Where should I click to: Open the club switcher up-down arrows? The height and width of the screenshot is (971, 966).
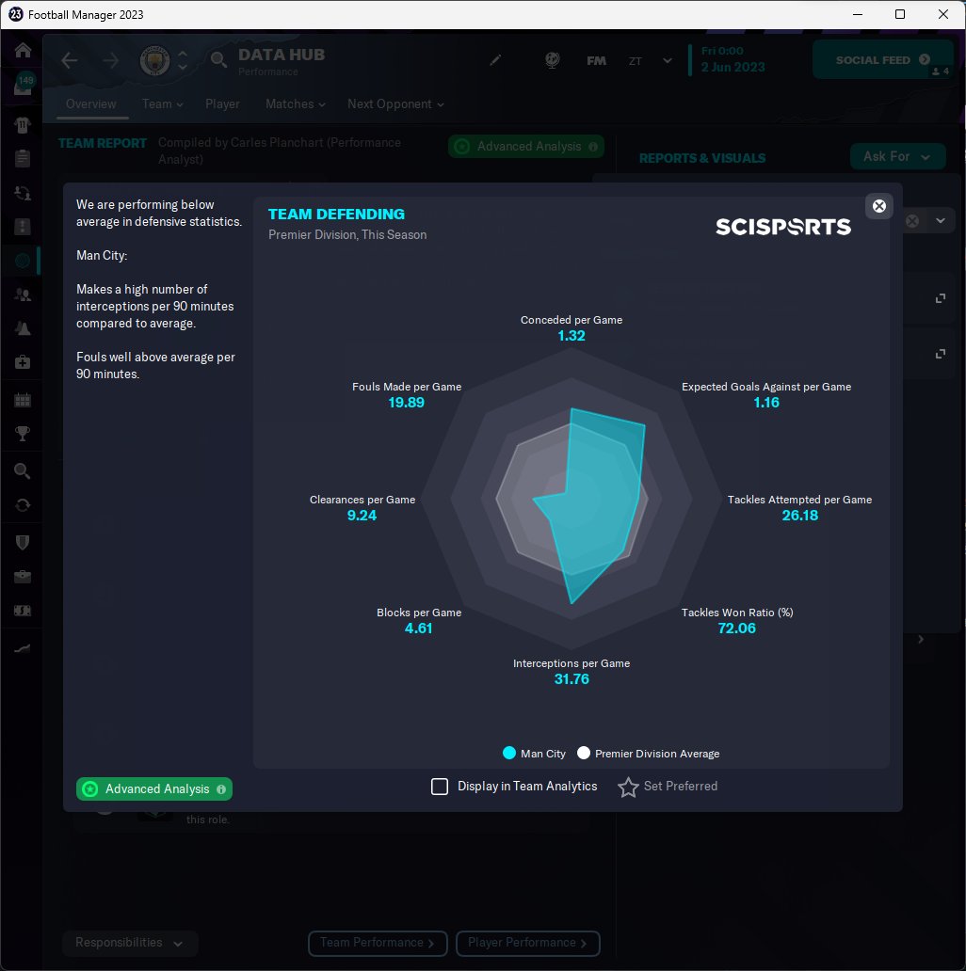[182, 60]
